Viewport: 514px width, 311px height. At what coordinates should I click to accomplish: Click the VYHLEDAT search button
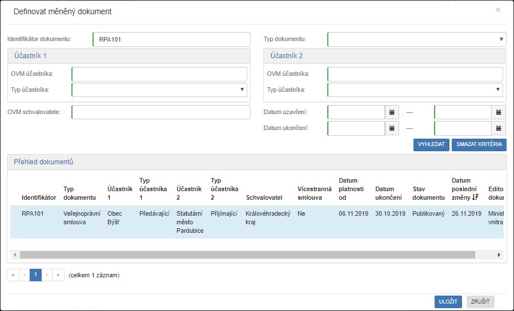coord(431,144)
